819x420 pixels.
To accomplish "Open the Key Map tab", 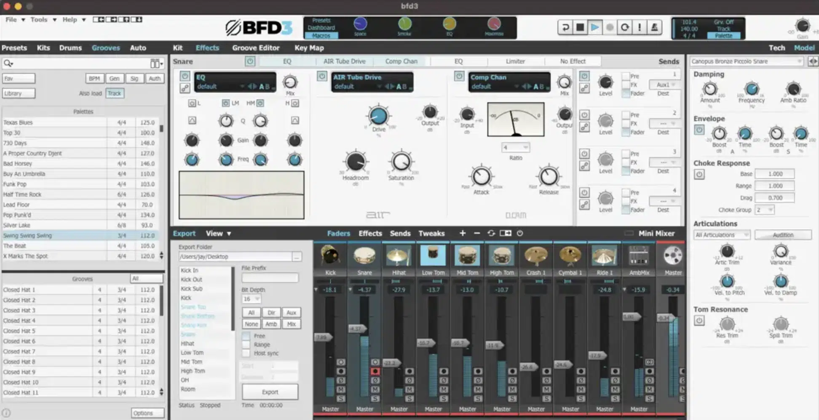I will (x=309, y=48).
